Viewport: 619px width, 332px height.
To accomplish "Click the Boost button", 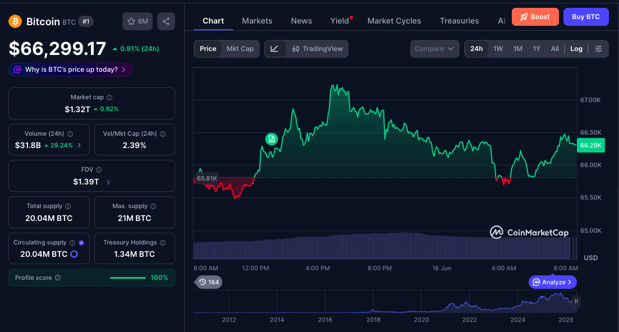I will click(x=535, y=17).
